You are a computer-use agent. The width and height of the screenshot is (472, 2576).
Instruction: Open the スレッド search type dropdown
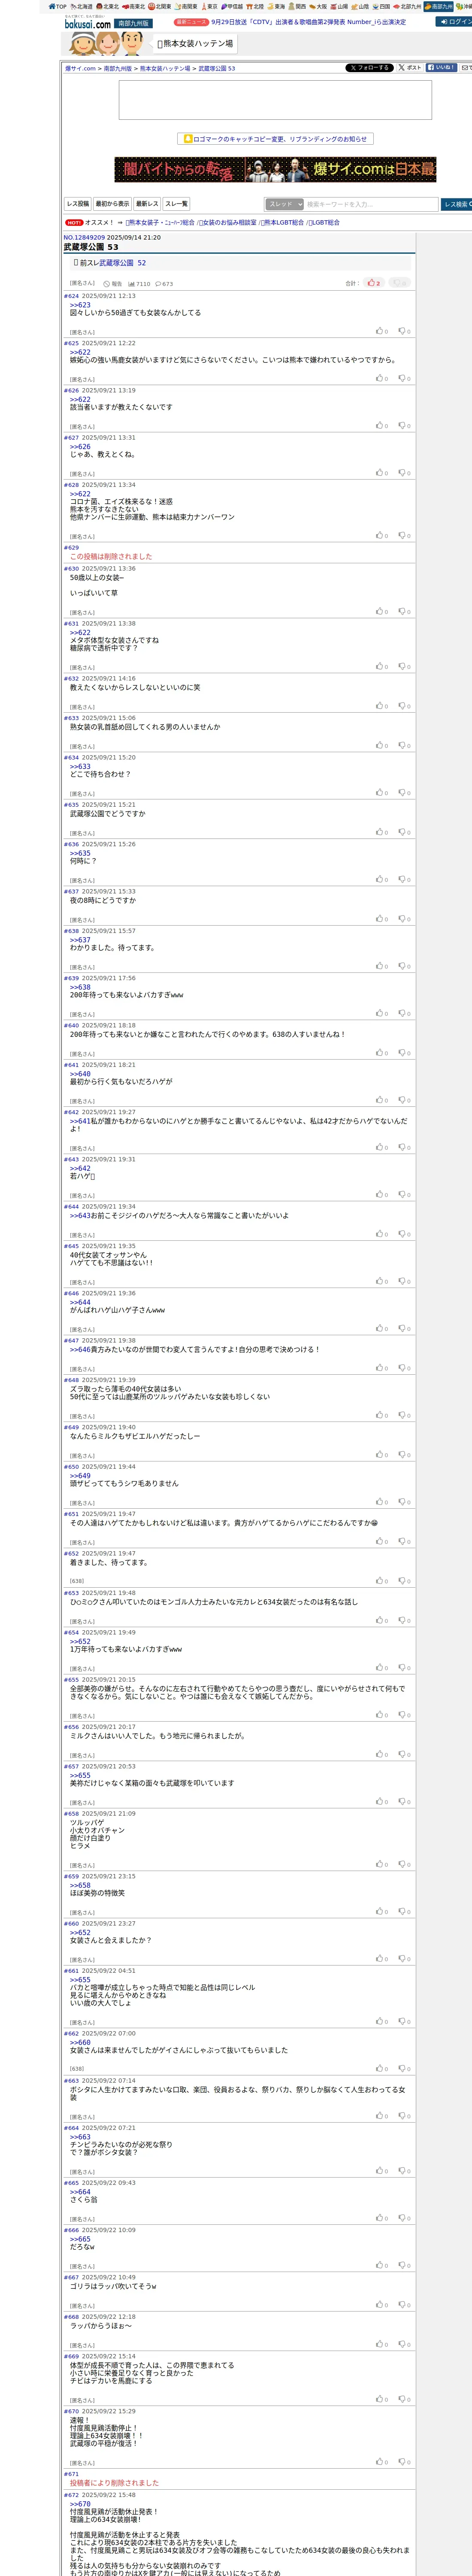[285, 204]
